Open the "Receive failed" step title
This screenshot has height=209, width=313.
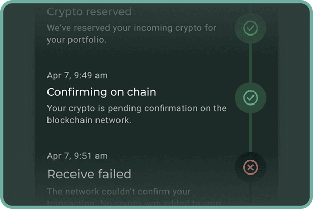89,173
